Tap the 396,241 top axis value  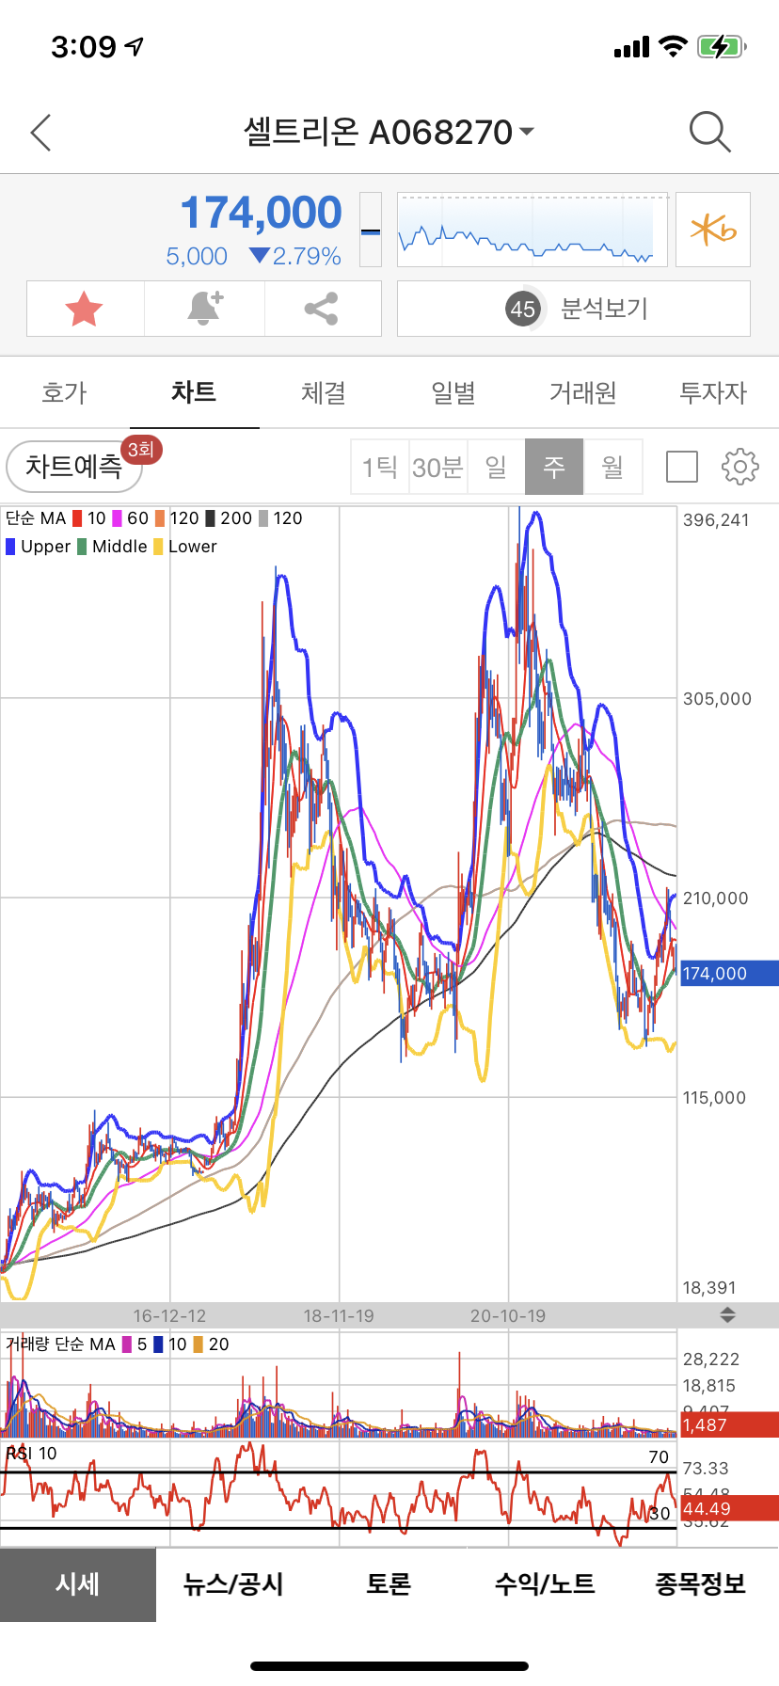tap(716, 520)
